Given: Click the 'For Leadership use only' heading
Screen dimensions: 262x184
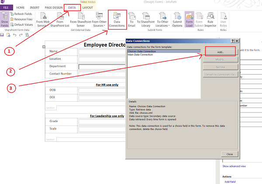Looking at the screenshot, I should click(x=107, y=116).
